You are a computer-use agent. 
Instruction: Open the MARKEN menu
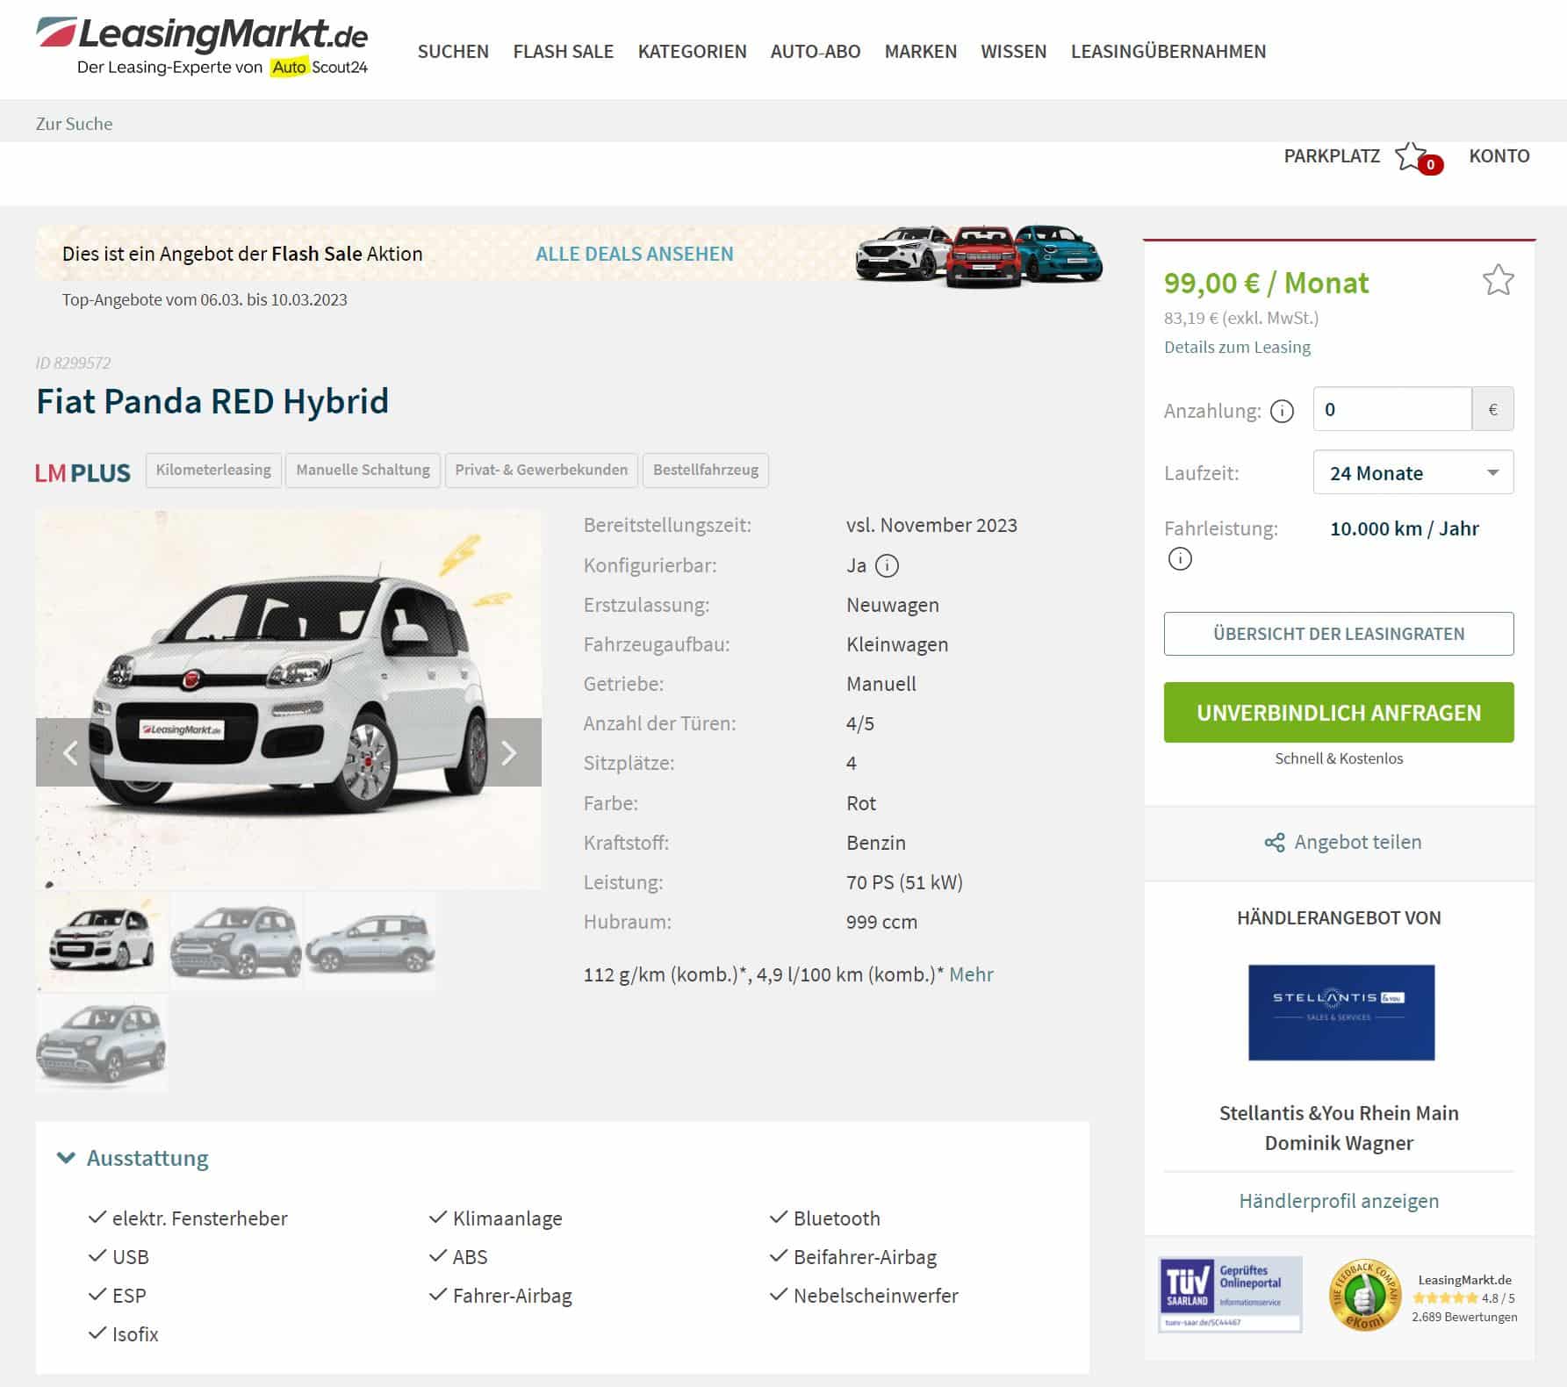tap(921, 51)
